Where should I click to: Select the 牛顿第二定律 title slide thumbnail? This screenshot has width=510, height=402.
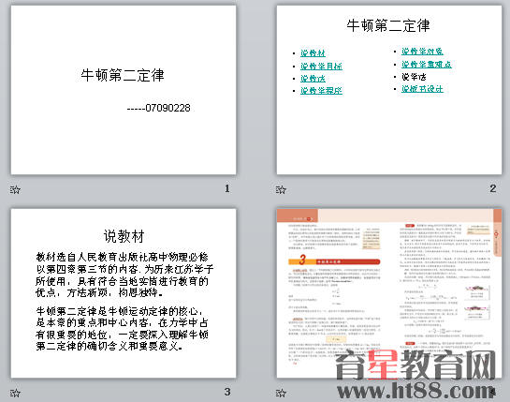pos(124,90)
